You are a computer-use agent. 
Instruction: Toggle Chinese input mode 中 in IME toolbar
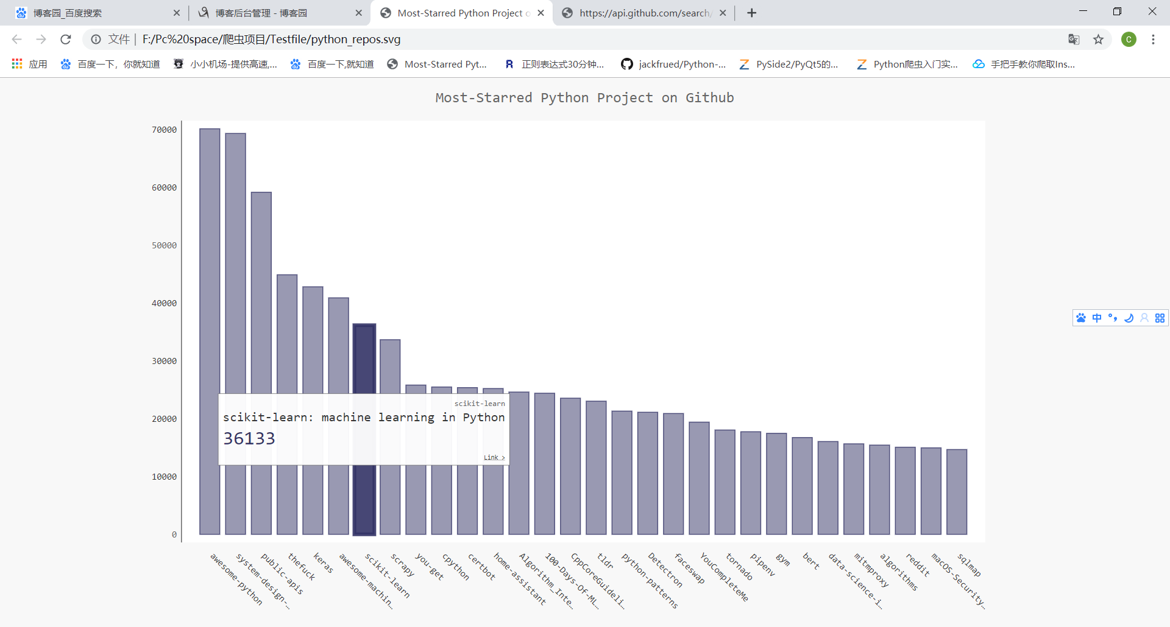[1097, 318]
